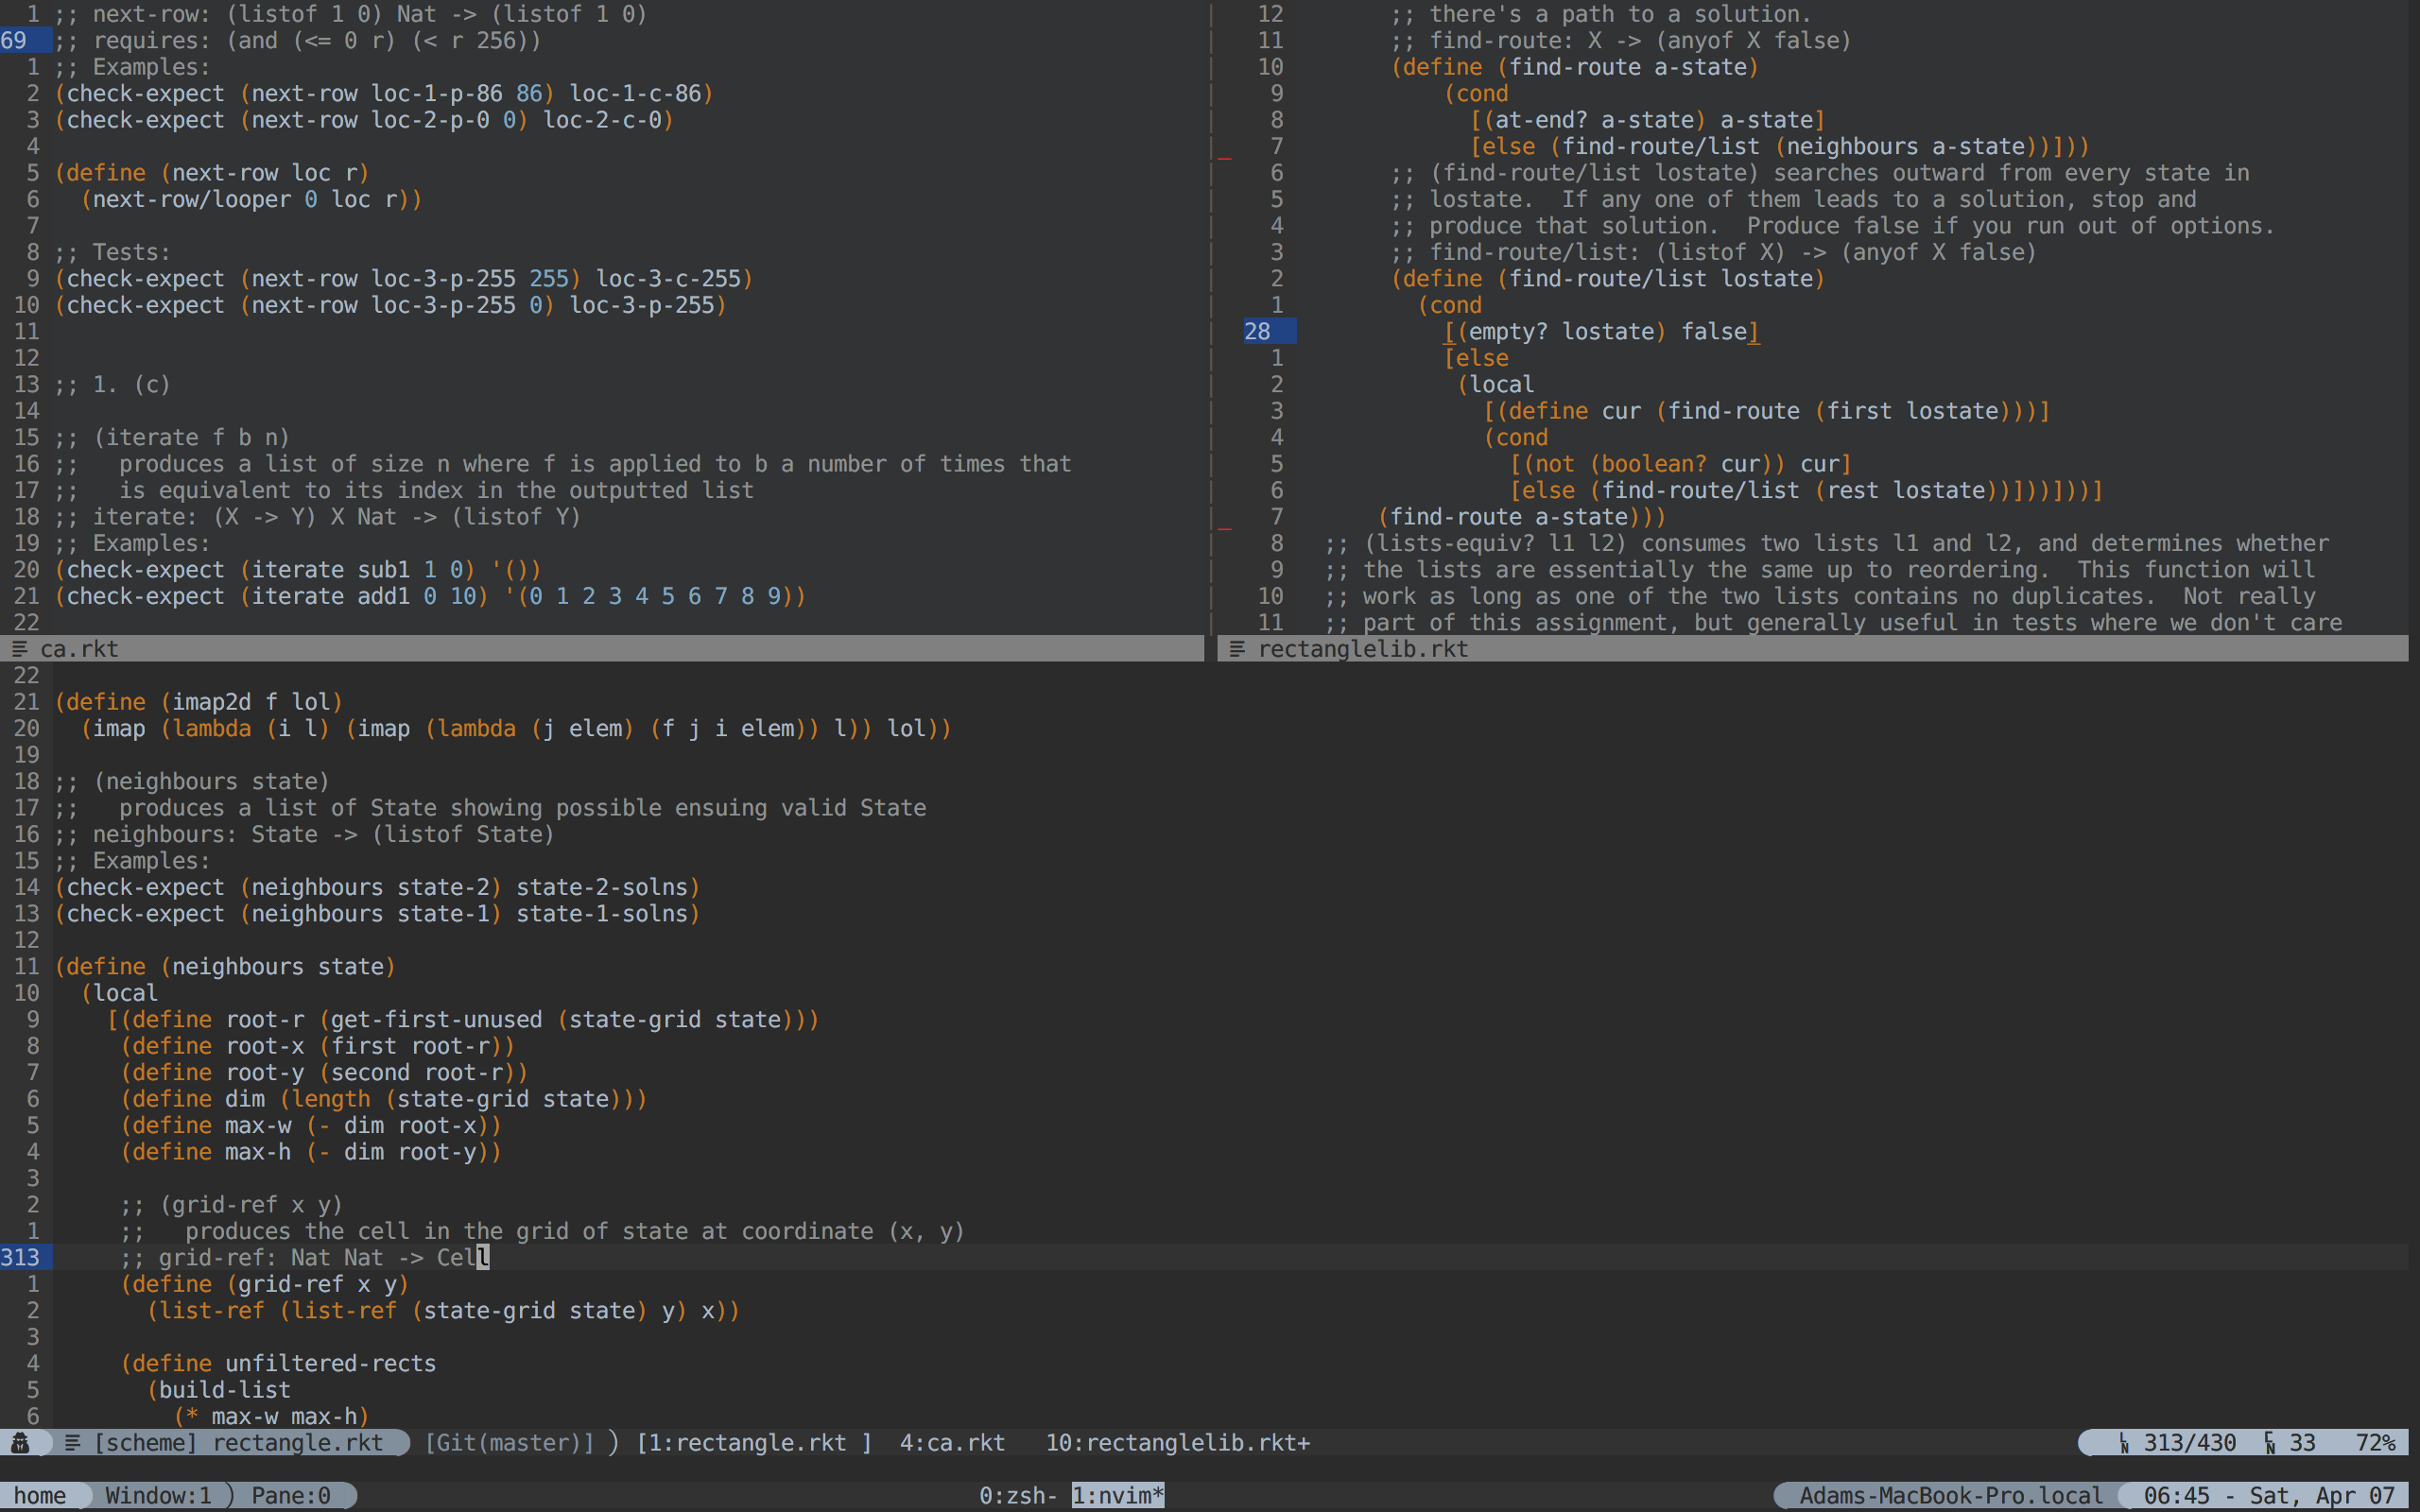
Task: Click the lines icon beside rectanglelib.rkt
Action: 1237,649
